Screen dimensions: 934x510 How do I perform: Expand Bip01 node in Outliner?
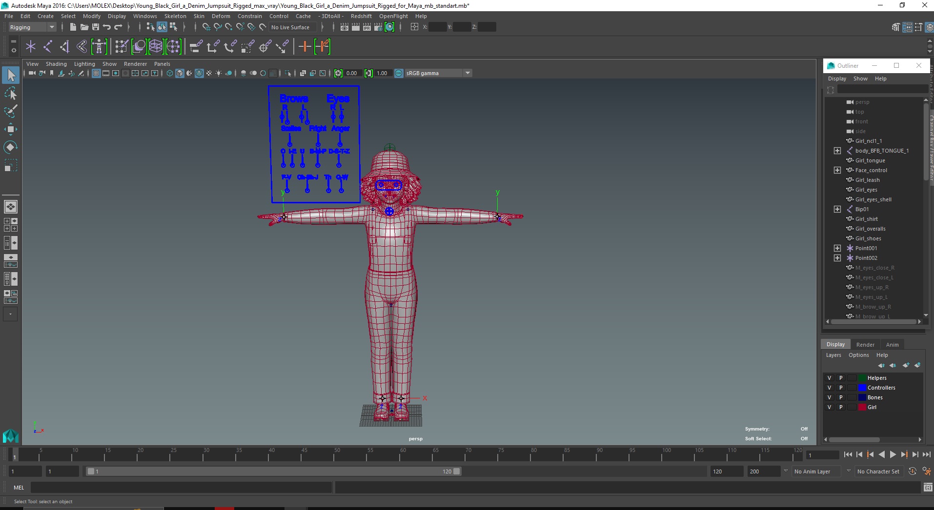pos(837,209)
